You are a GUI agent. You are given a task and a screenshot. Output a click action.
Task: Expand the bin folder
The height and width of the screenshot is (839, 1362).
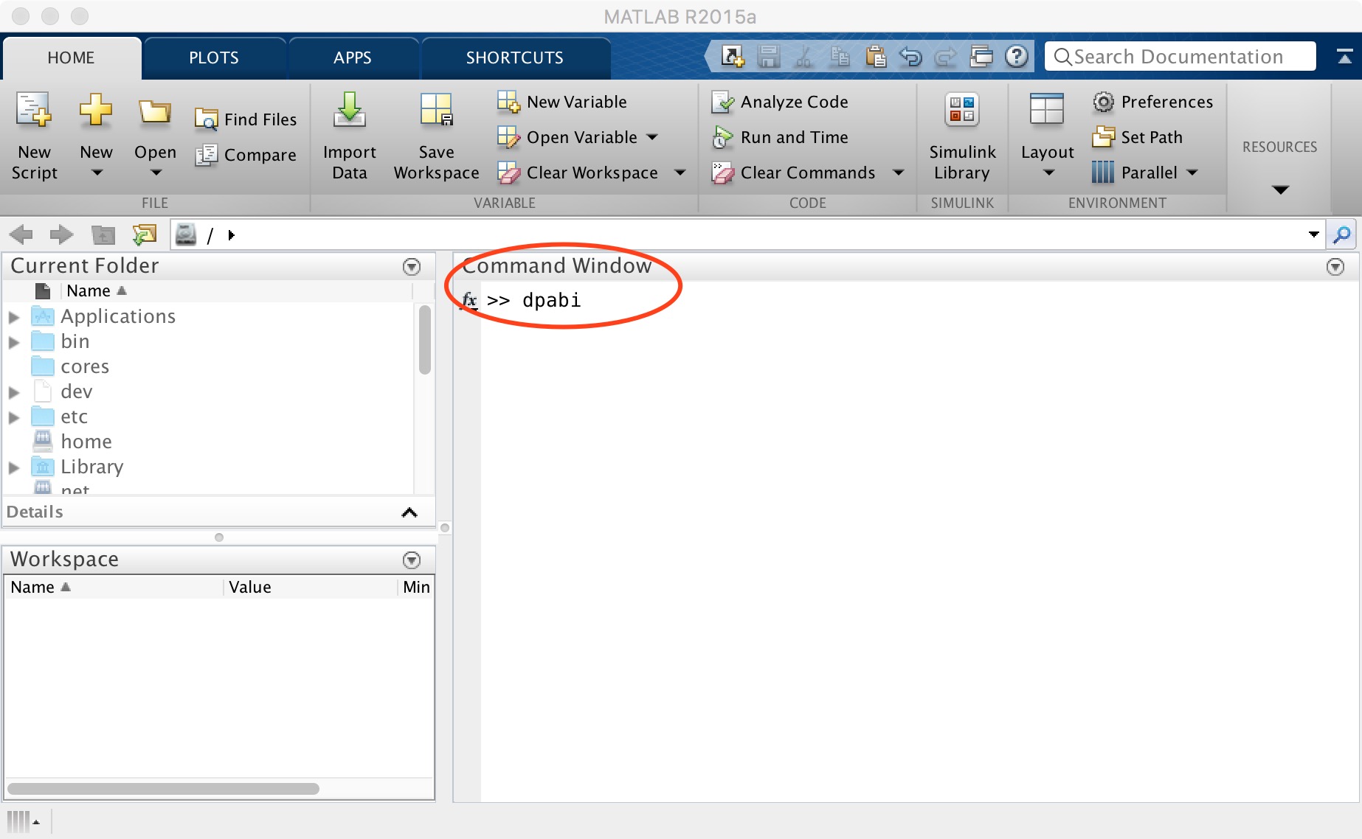(13, 342)
